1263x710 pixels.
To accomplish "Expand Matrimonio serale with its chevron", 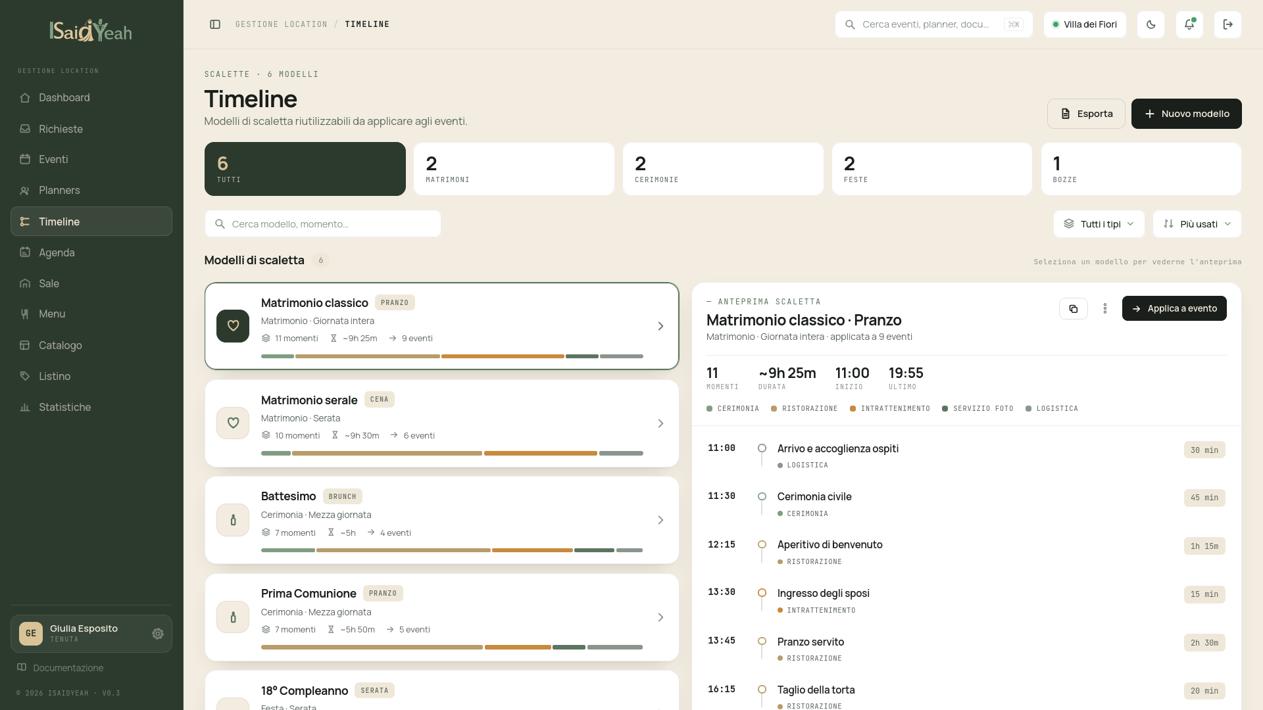I will coord(660,423).
